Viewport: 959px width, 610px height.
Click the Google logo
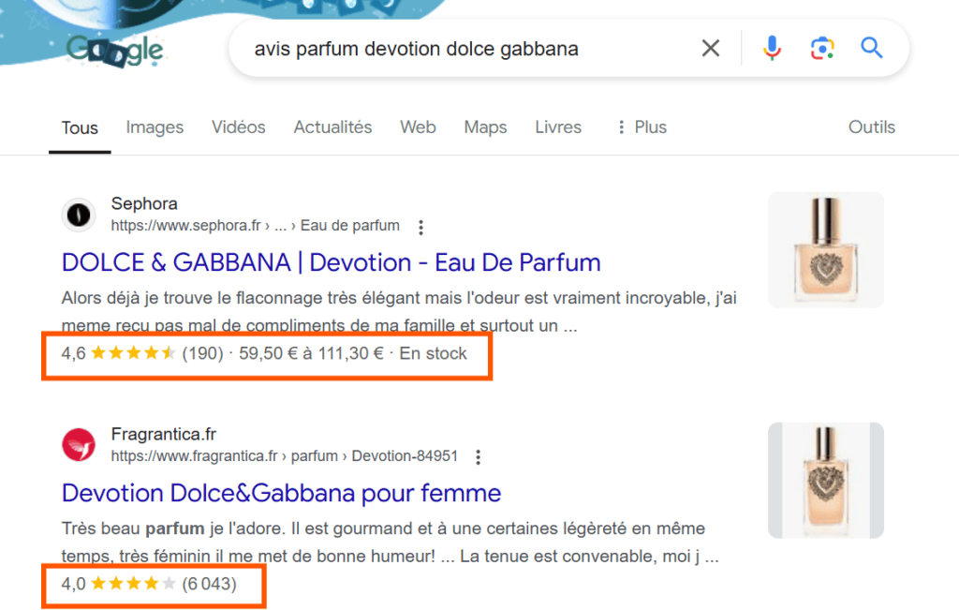tap(115, 51)
